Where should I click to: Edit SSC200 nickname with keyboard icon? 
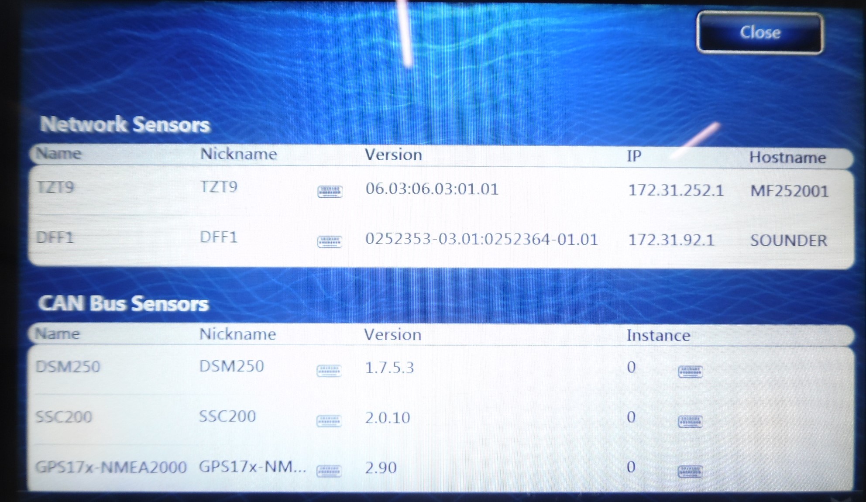pyautogui.click(x=329, y=421)
